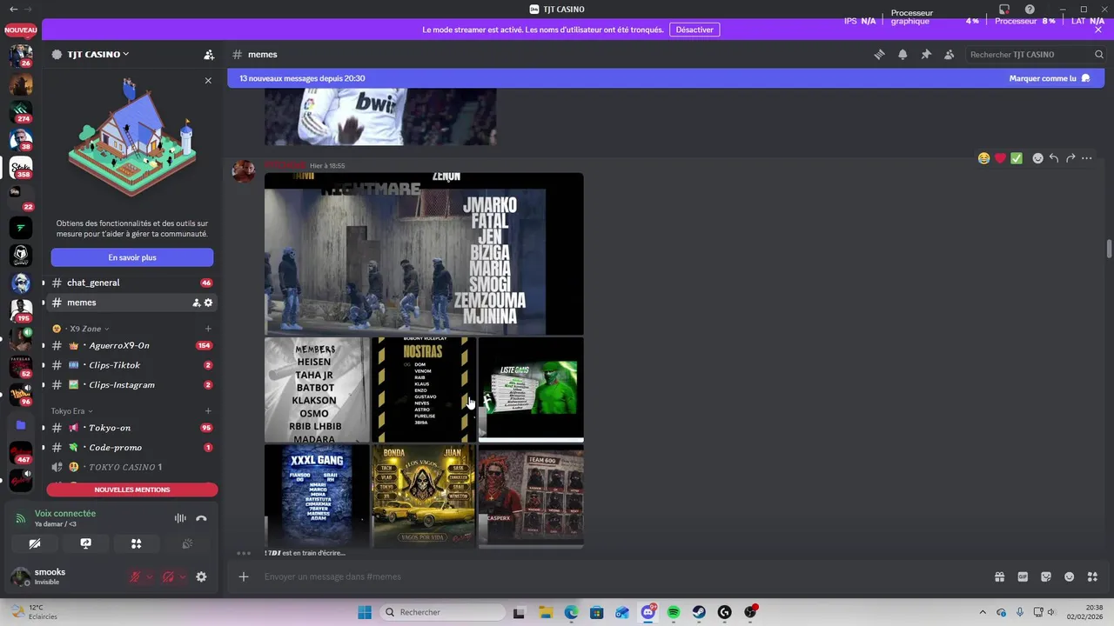React with the red heart emoji
The height and width of the screenshot is (626, 1114).
[x=1000, y=158]
